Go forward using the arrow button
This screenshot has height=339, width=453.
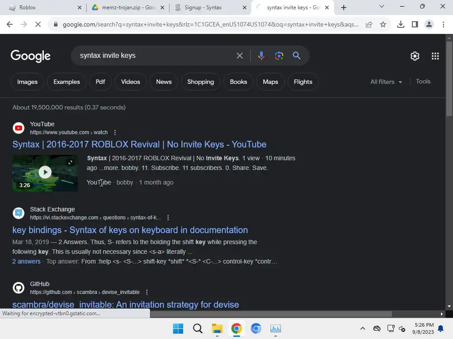pyautogui.click(x=24, y=25)
